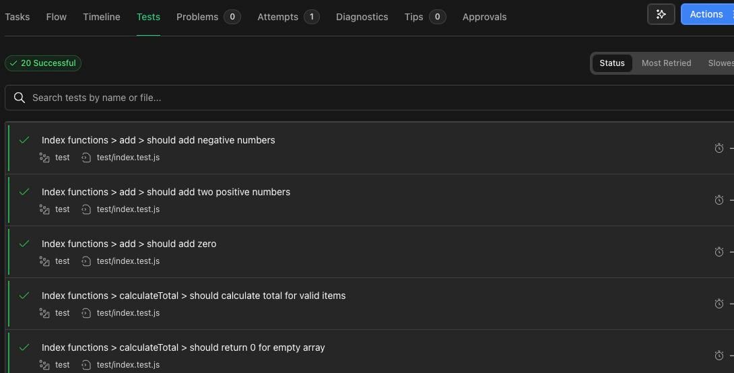Open test/index.test.js under 'empty array' test
This screenshot has width=734, height=373.
pos(128,366)
